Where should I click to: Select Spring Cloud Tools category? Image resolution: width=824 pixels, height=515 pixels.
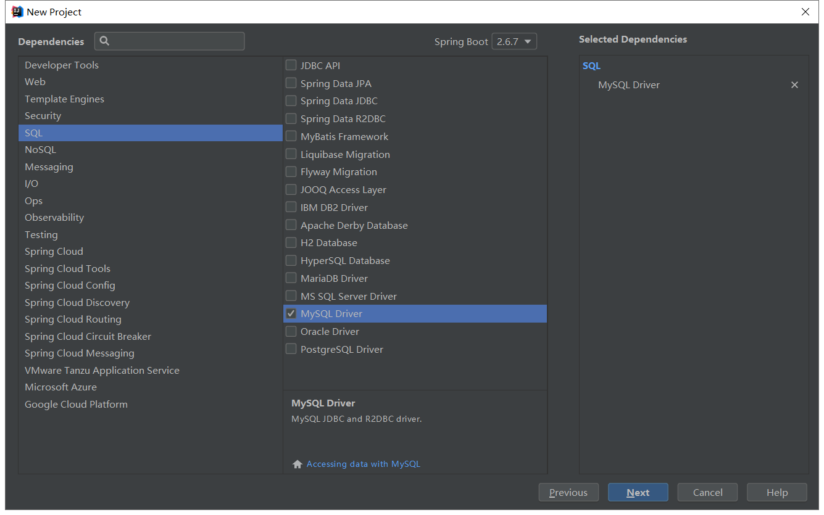(x=151, y=268)
